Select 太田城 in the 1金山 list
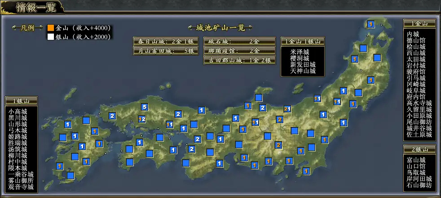Image resolution: width=441 pixels, height=198 pixels. click(x=416, y=59)
